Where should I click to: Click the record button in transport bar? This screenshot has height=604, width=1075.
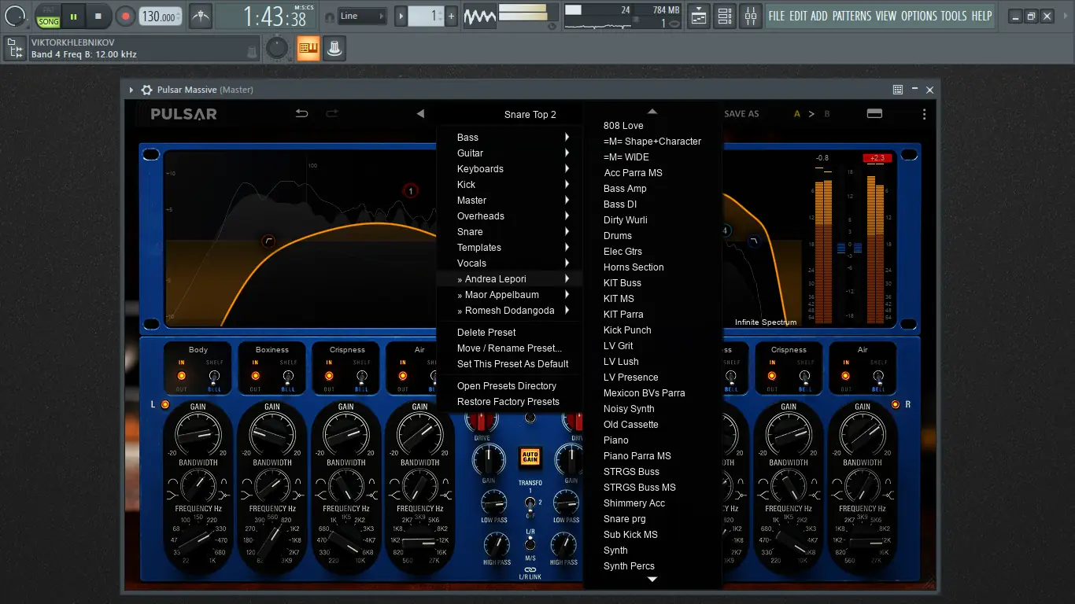click(x=125, y=16)
